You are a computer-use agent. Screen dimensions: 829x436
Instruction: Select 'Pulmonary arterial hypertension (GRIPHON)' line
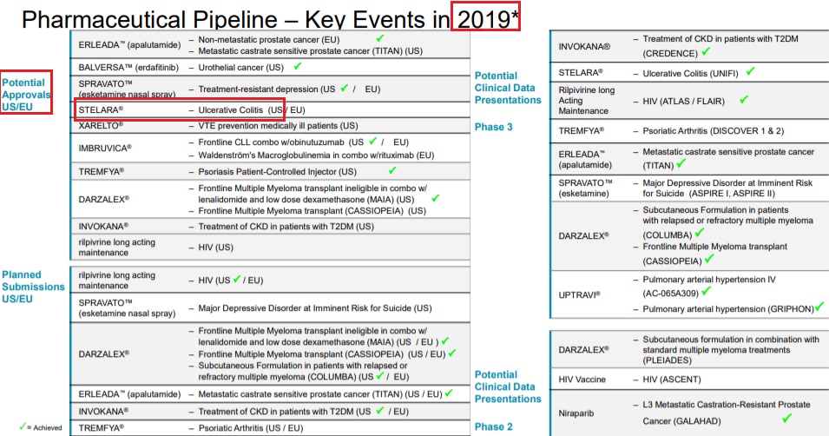pyautogui.click(x=728, y=309)
